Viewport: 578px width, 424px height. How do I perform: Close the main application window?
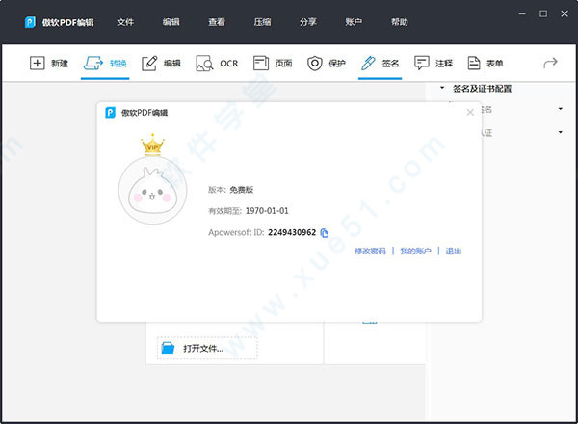tap(565, 14)
